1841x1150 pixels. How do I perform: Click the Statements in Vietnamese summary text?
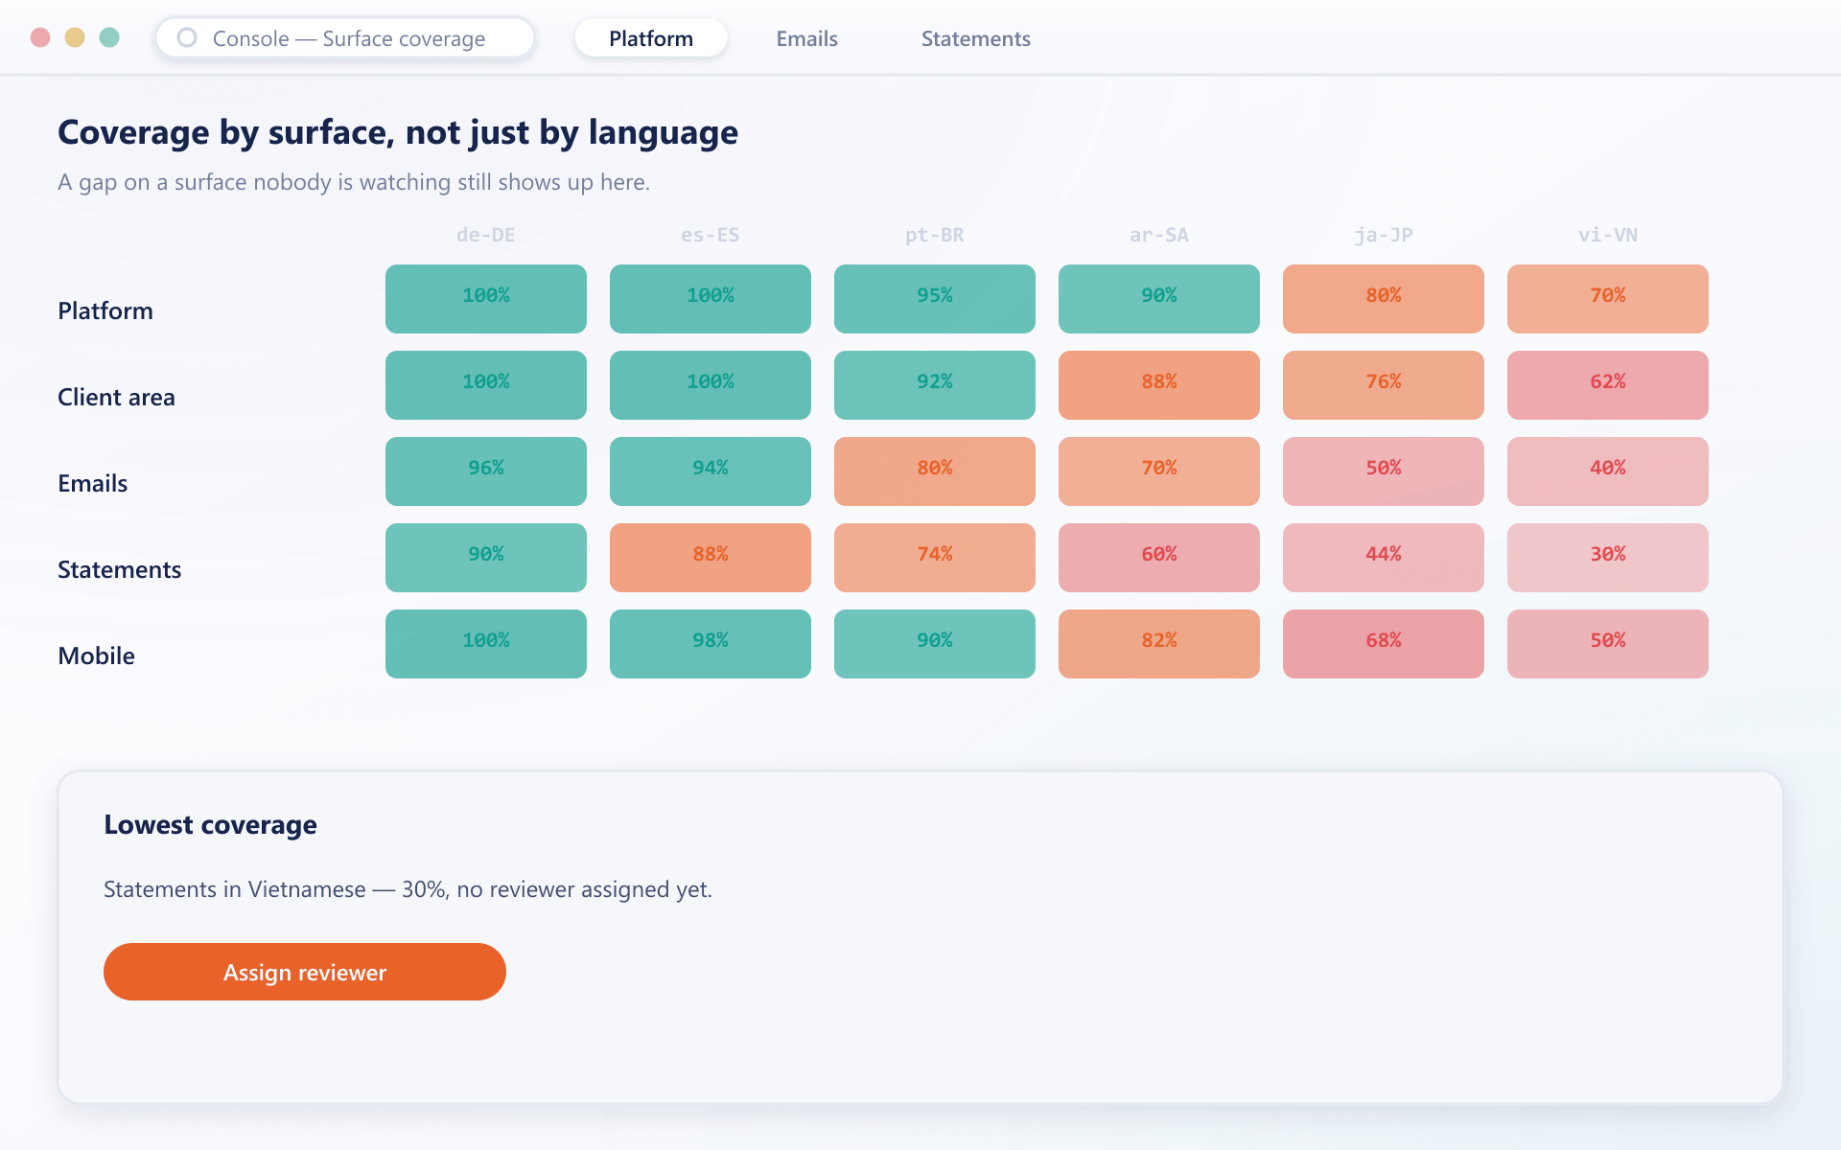tap(408, 889)
